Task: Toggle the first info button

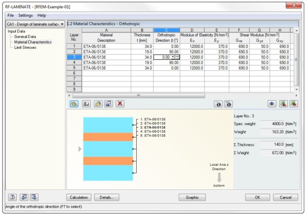Action: (217, 105)
